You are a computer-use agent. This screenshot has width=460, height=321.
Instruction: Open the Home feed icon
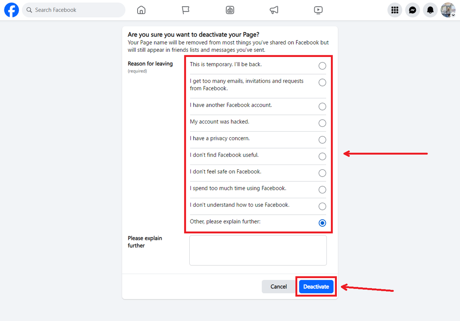click(141, 10)
